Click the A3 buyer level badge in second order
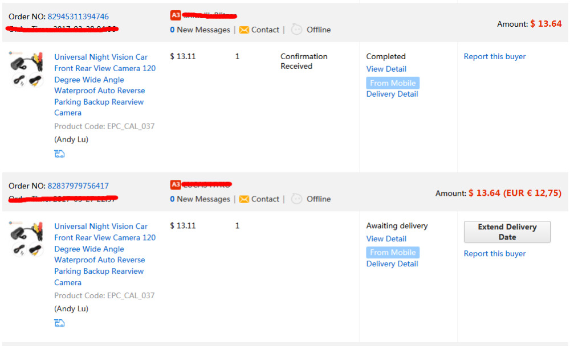This screenshot has width=570, height=346. pyautogui.click(x=176, y=185)
